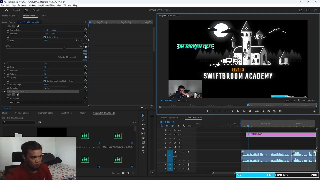Open timeline display settings wrench
Screen dimensions: 320x180
184,126
